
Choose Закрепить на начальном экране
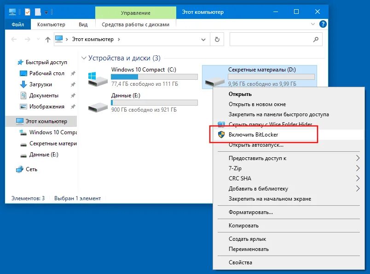(x=289, y=199)
